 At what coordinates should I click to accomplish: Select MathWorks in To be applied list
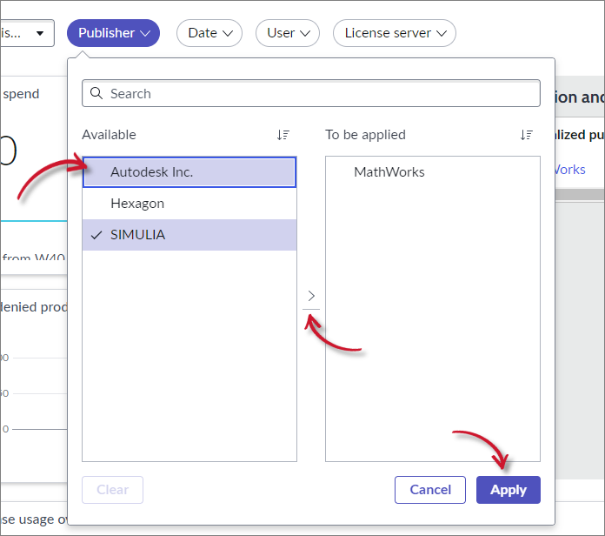(433, 172)
